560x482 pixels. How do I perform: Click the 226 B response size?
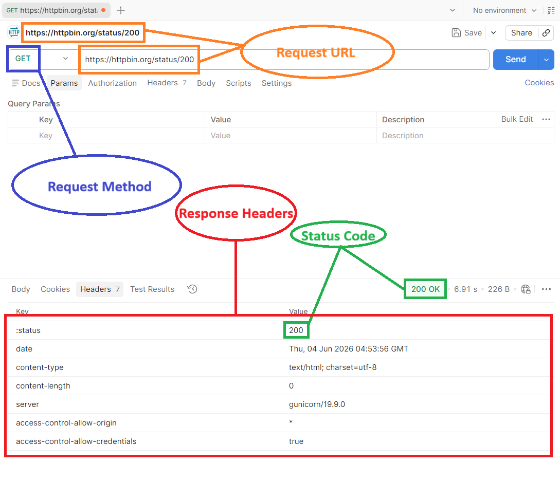coord(499,289)
